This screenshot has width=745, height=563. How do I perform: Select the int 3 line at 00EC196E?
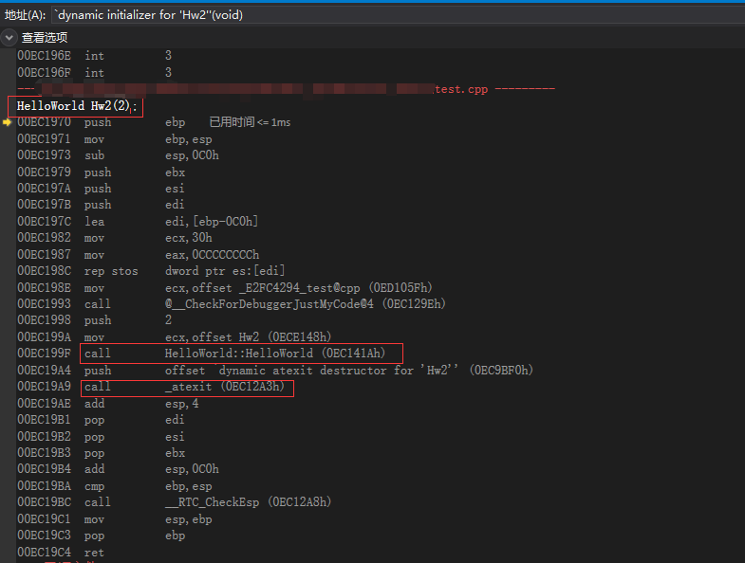coord(94,56)
